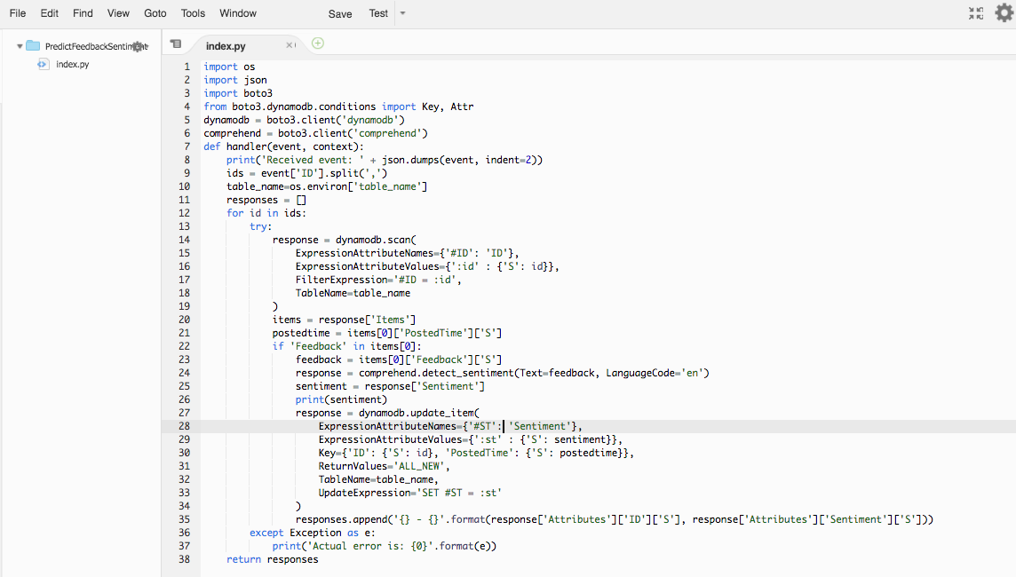The width and height of the screenshot is (1016, 577).
Task: Toggle fullscreen editor mode icon
Action: [976, 13]
